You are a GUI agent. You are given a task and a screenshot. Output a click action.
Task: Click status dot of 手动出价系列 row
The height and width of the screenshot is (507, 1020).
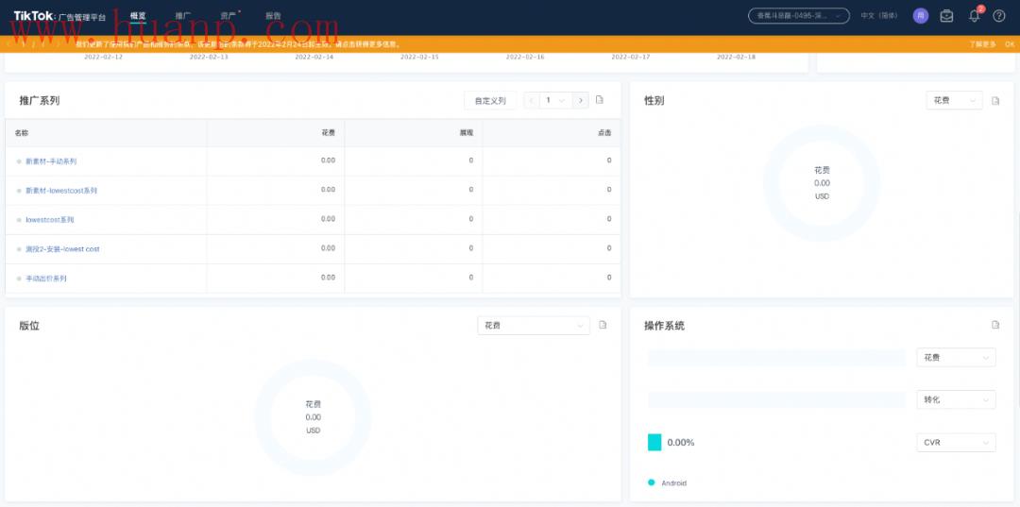tap(19, 279)
